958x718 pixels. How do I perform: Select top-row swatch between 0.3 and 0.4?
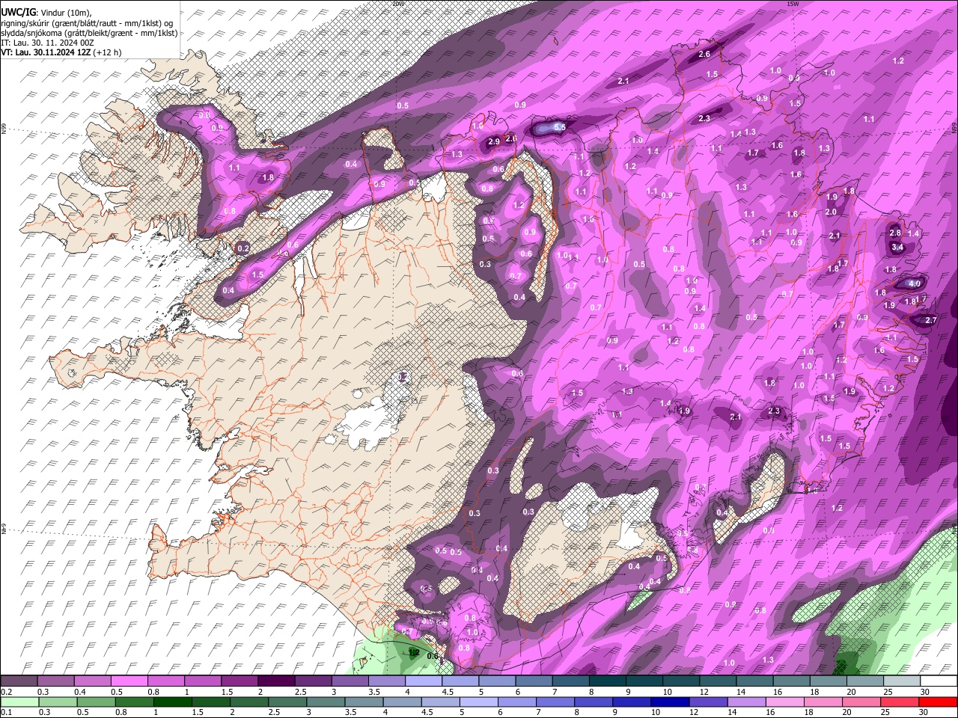click(55, 681)
